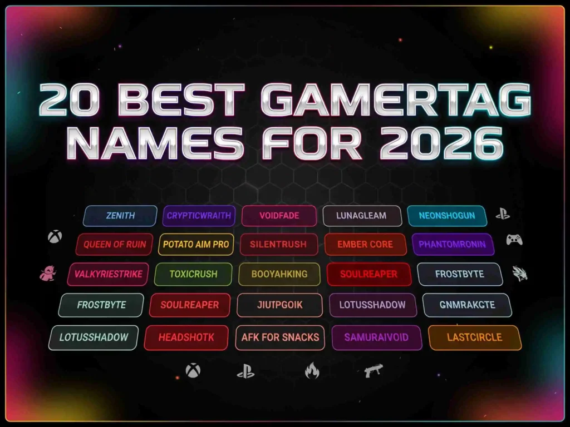Pick the LUNAGLEAM gamertag
This screenshot has height=427, width=570.
(362, 216)
